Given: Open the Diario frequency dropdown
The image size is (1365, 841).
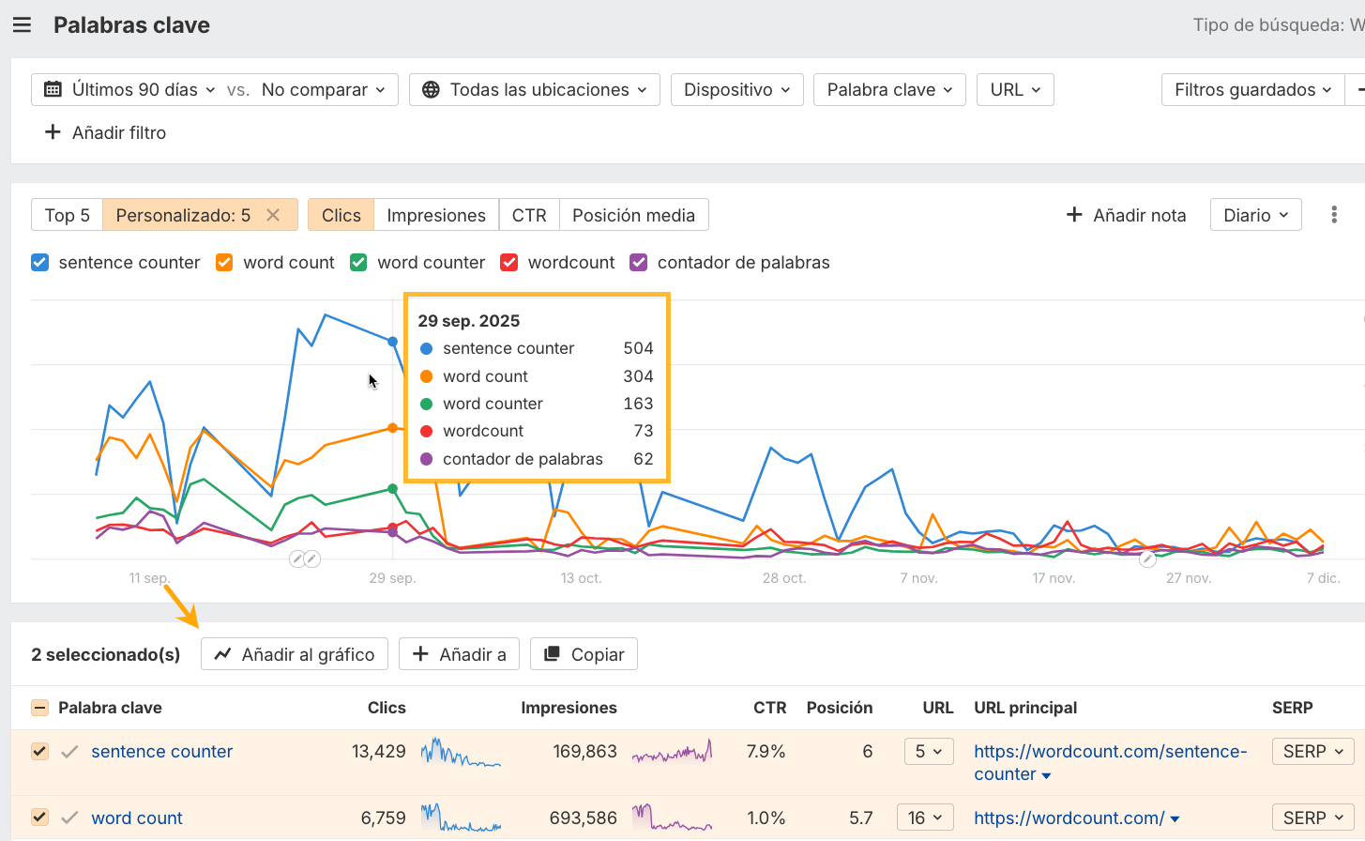Looking at the screenshot, I should pos(1255,214).
